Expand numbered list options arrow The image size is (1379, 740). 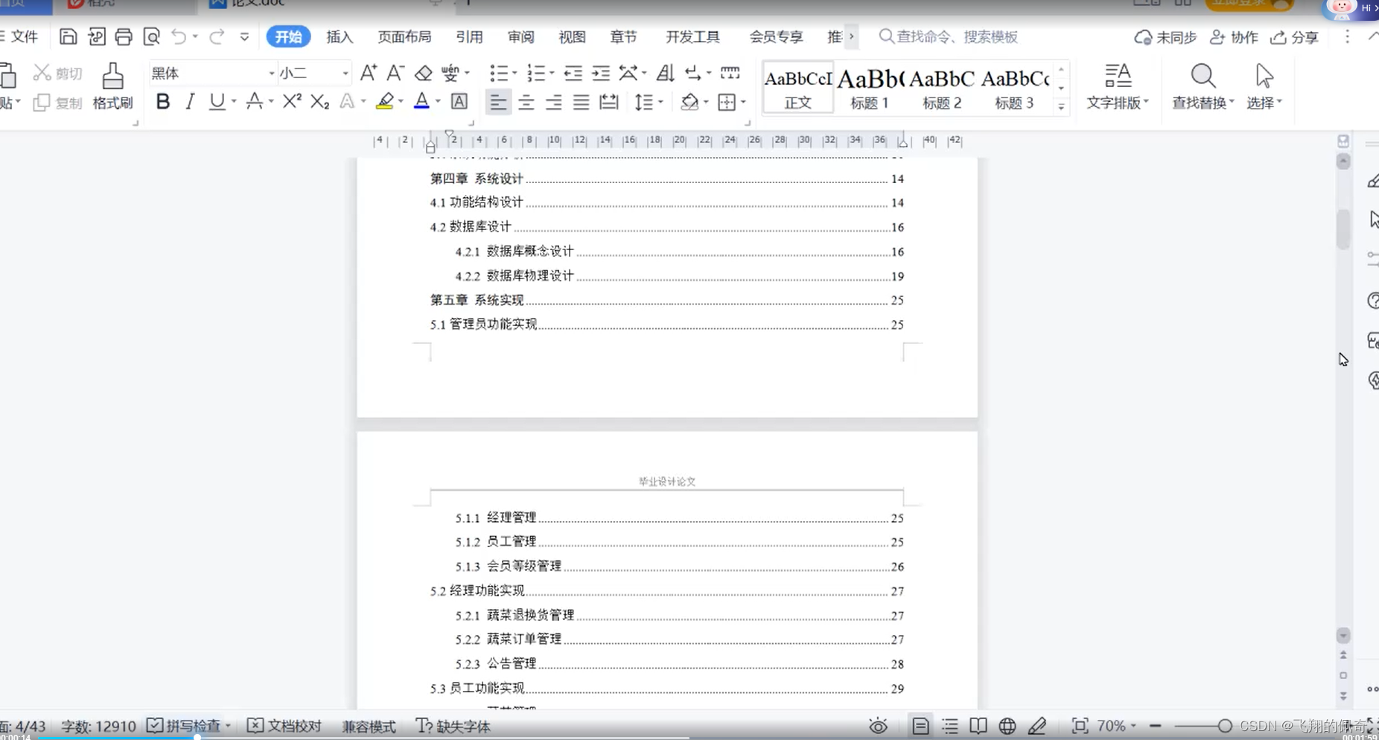pyautogui.click(x=552, y=73)
